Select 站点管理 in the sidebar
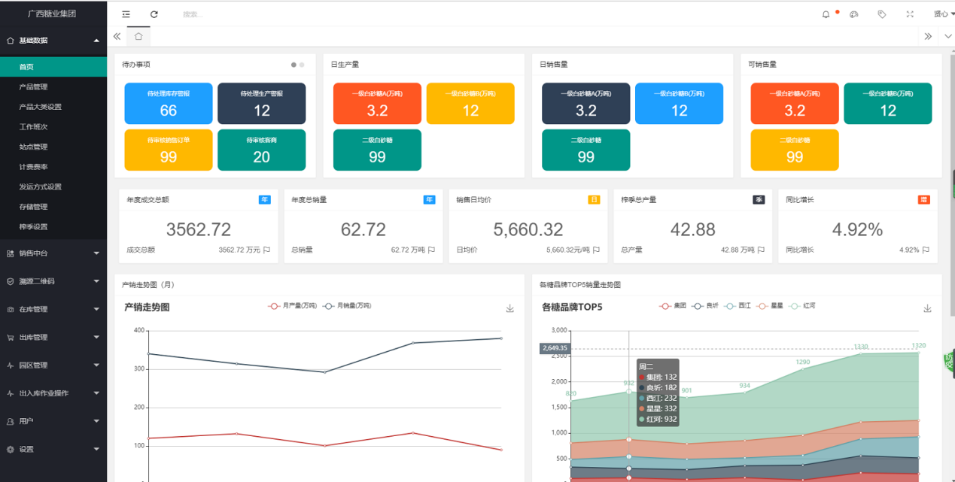 pos(33,147)
